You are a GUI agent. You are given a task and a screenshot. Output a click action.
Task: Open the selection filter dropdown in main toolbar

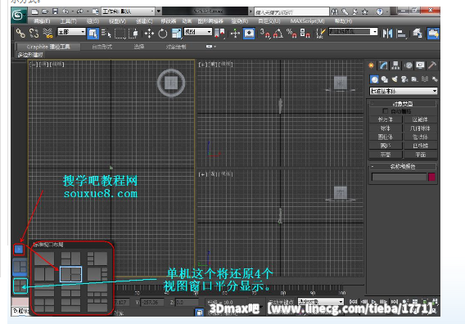pyautogui.click(x=71, y=32)
